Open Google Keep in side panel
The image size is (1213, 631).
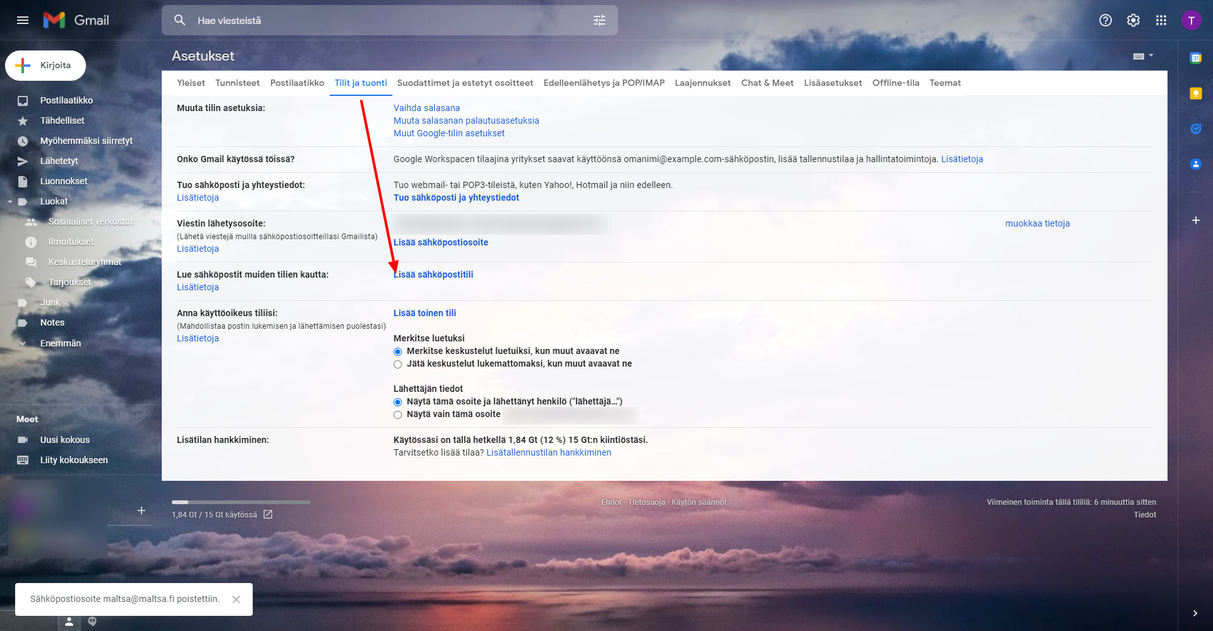click(x=1195, y=93)
